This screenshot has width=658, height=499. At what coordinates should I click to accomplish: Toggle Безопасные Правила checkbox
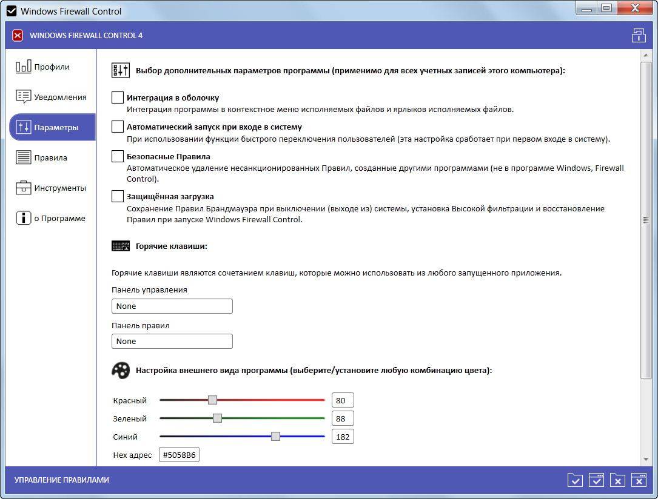point(118,156)
